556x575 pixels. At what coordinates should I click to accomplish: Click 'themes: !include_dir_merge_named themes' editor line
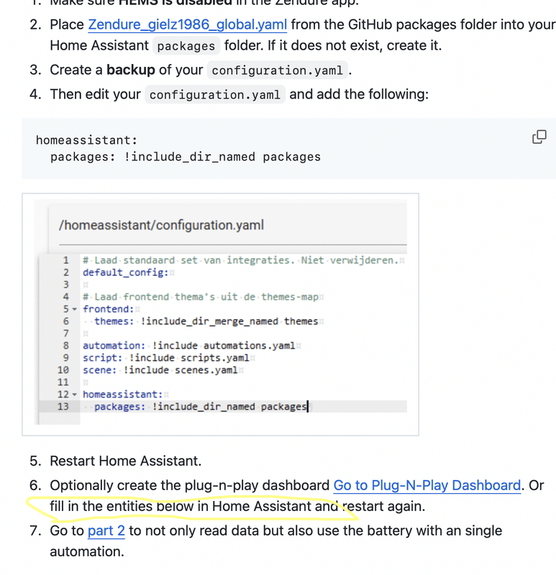coord(206,321)
